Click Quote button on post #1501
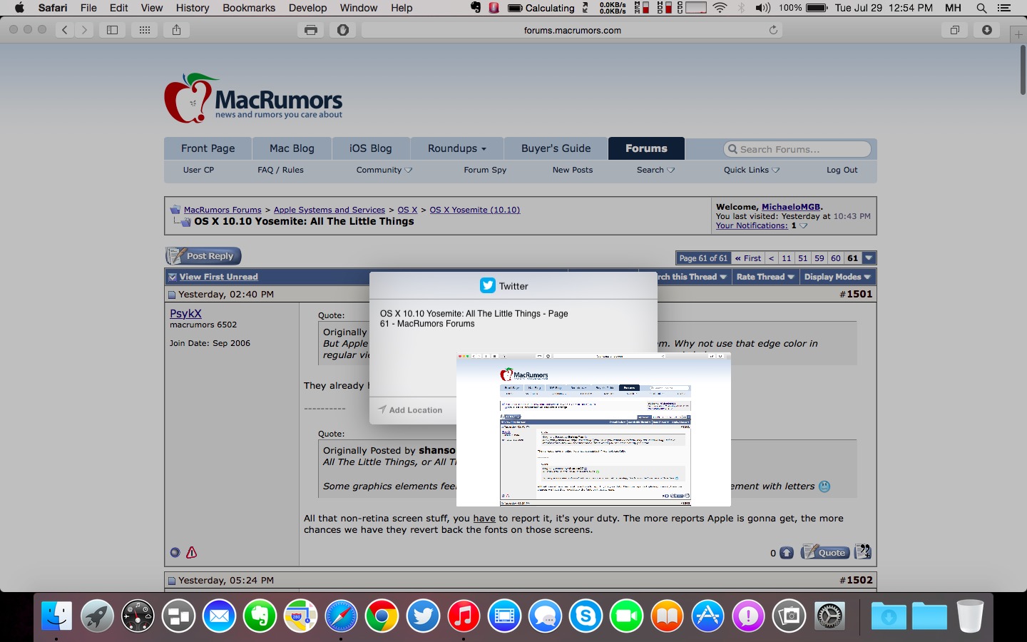The image size is (1027, 642). pyautogui.click(x=825, y=552)
